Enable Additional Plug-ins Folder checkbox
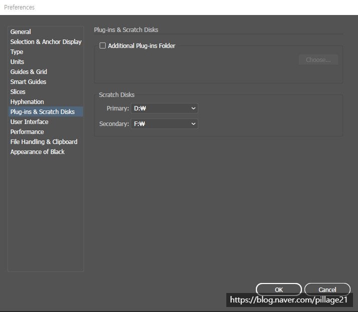This screenshot has height=312, width=358. [103, 45]
